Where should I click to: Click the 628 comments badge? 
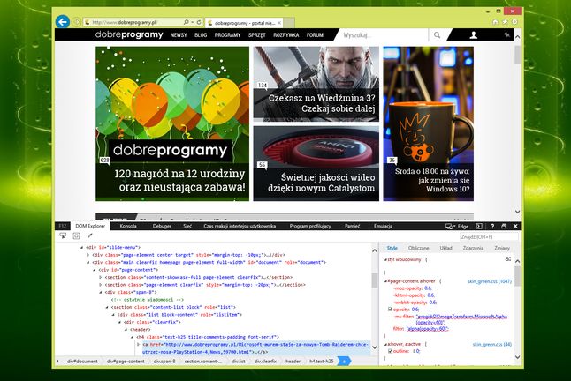(x=104, y=161)
